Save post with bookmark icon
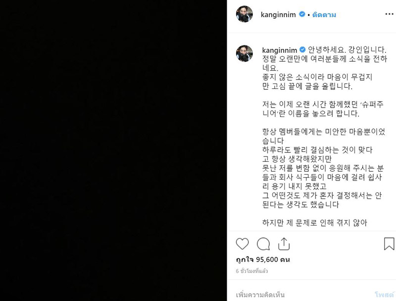 389,244
